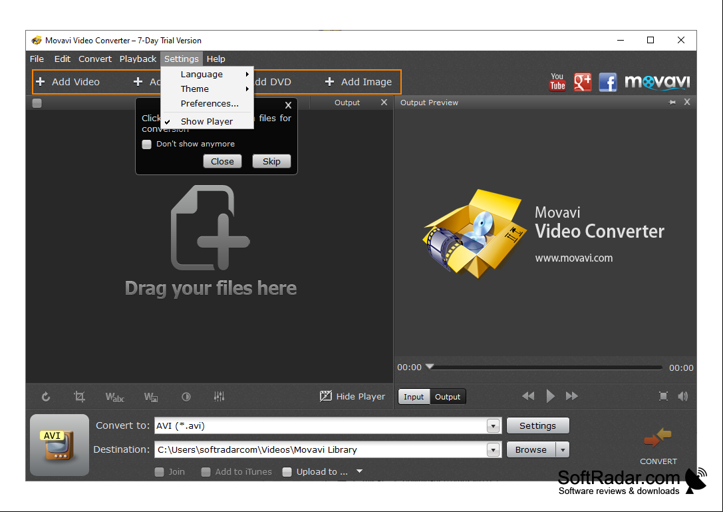Open the www.movavi.com link
This screenshot has height=512, width=723.
573,258
